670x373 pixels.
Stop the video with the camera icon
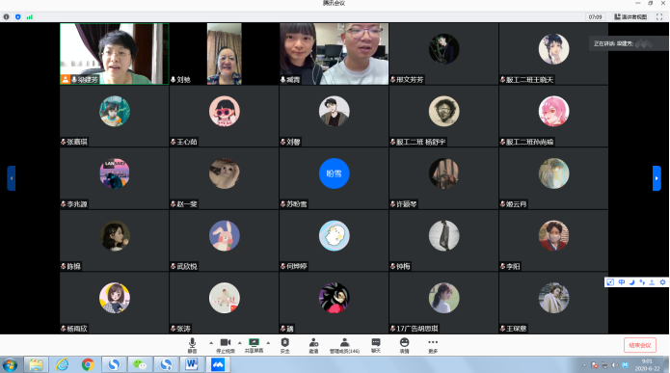tap(226, 345)
